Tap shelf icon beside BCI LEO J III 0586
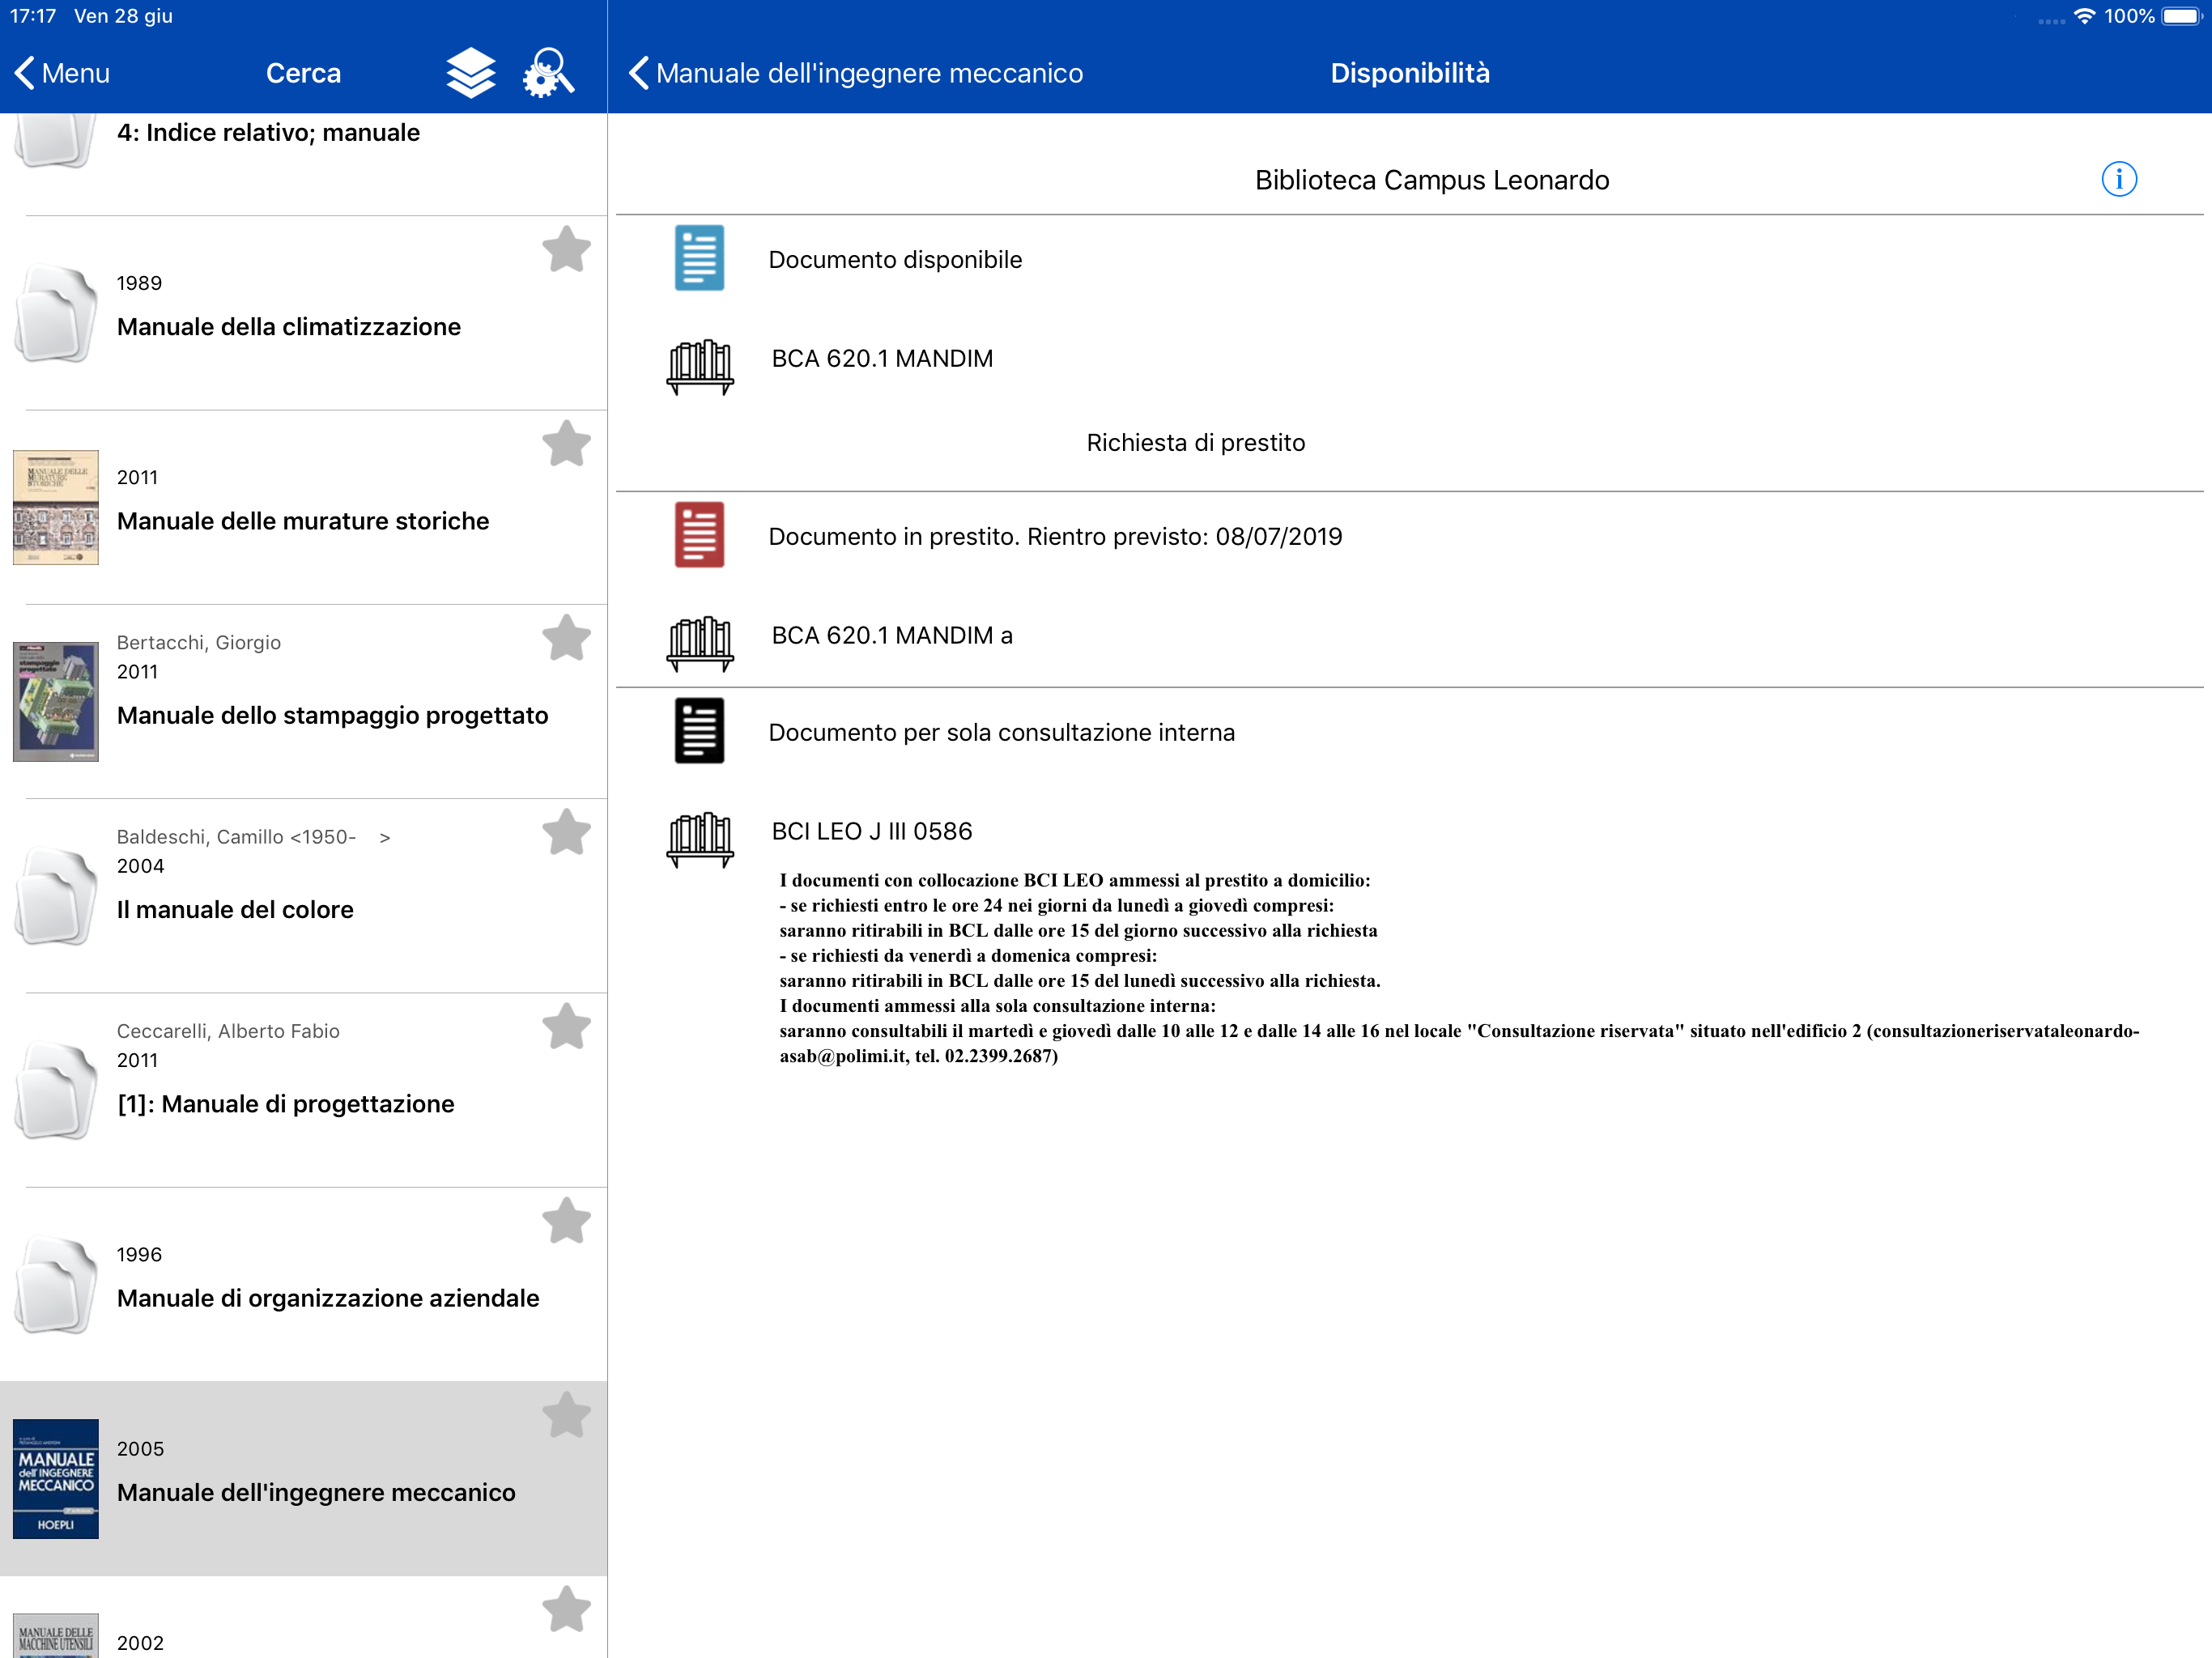This screenshot has width=2212, height=1658. [x=699, y=838]
